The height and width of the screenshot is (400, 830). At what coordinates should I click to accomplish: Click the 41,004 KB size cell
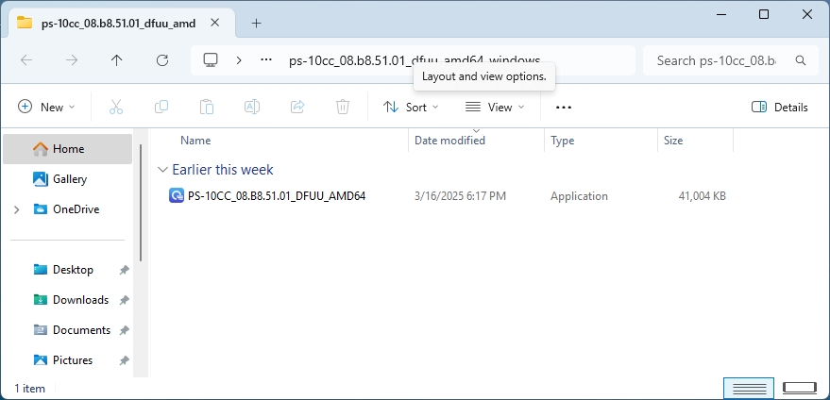click(x=702, y=196)
